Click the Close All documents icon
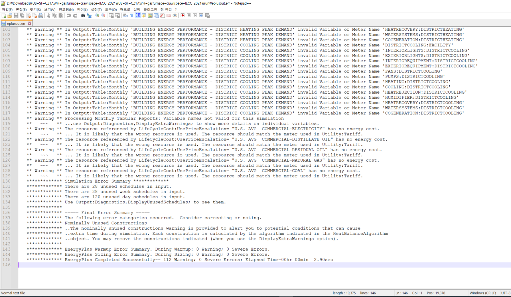The image size is (511, 297). 35,15
